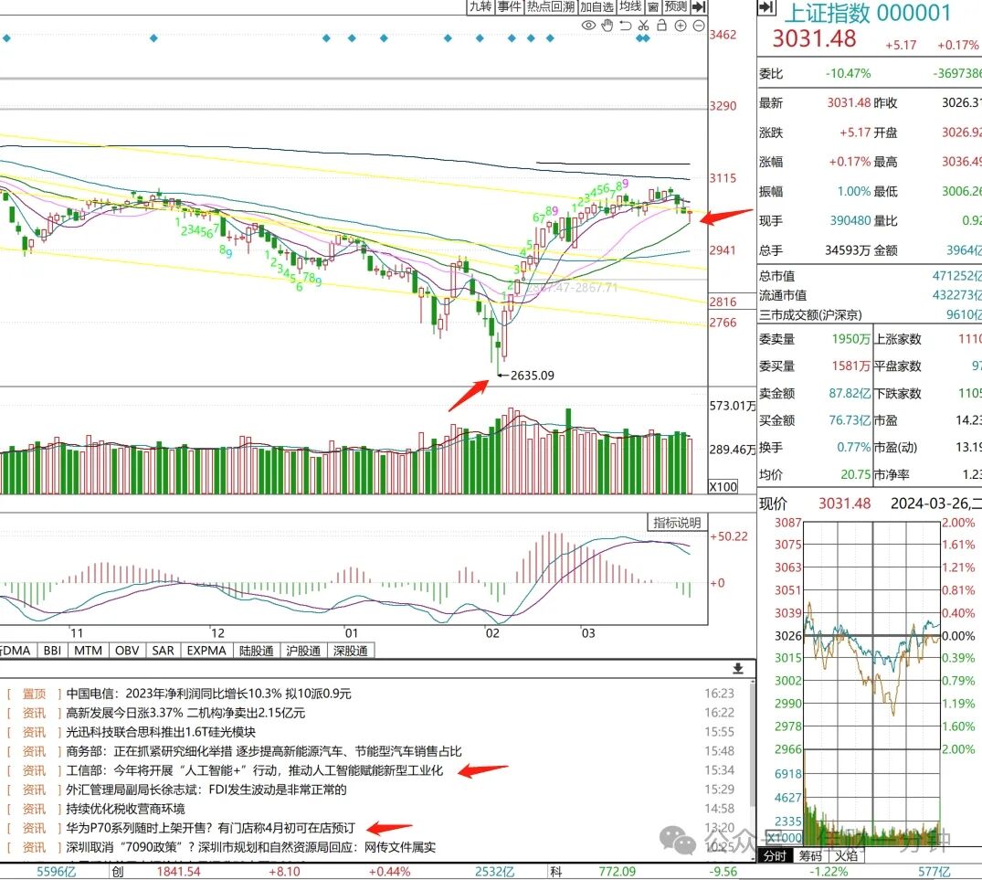
Task: Toggle the chart lock icon
Action: point(661,25)
